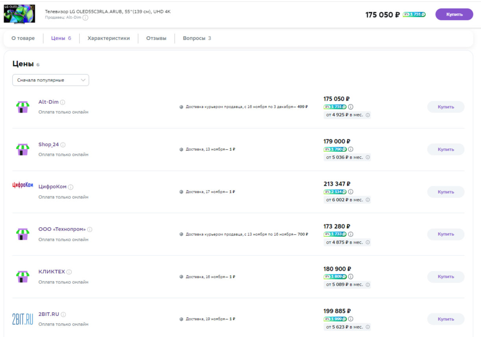Buy from Alt-Dim using its Купить button
481x337 pixels.
(446, 107)
